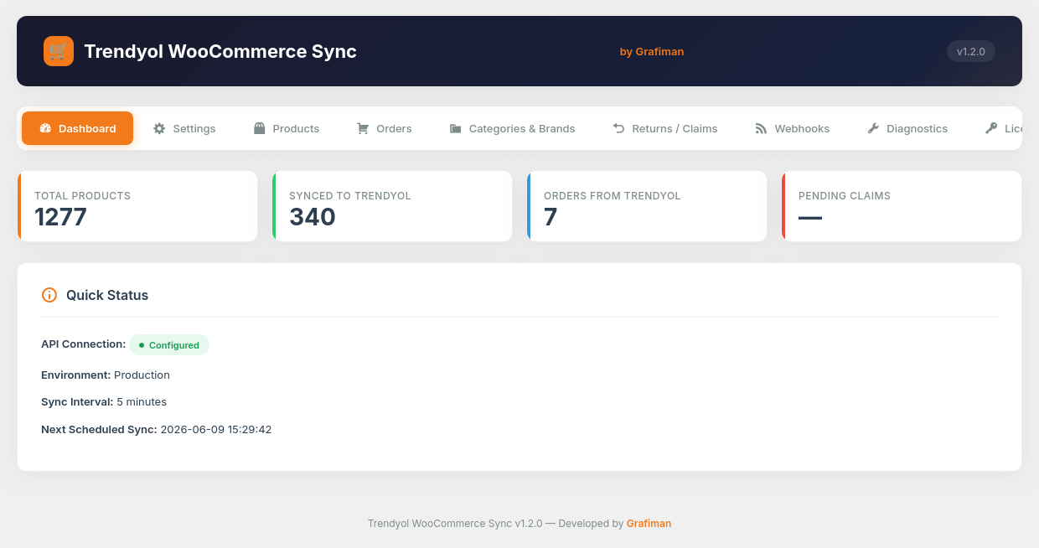Click the synced count '340'

pos(313,217)
